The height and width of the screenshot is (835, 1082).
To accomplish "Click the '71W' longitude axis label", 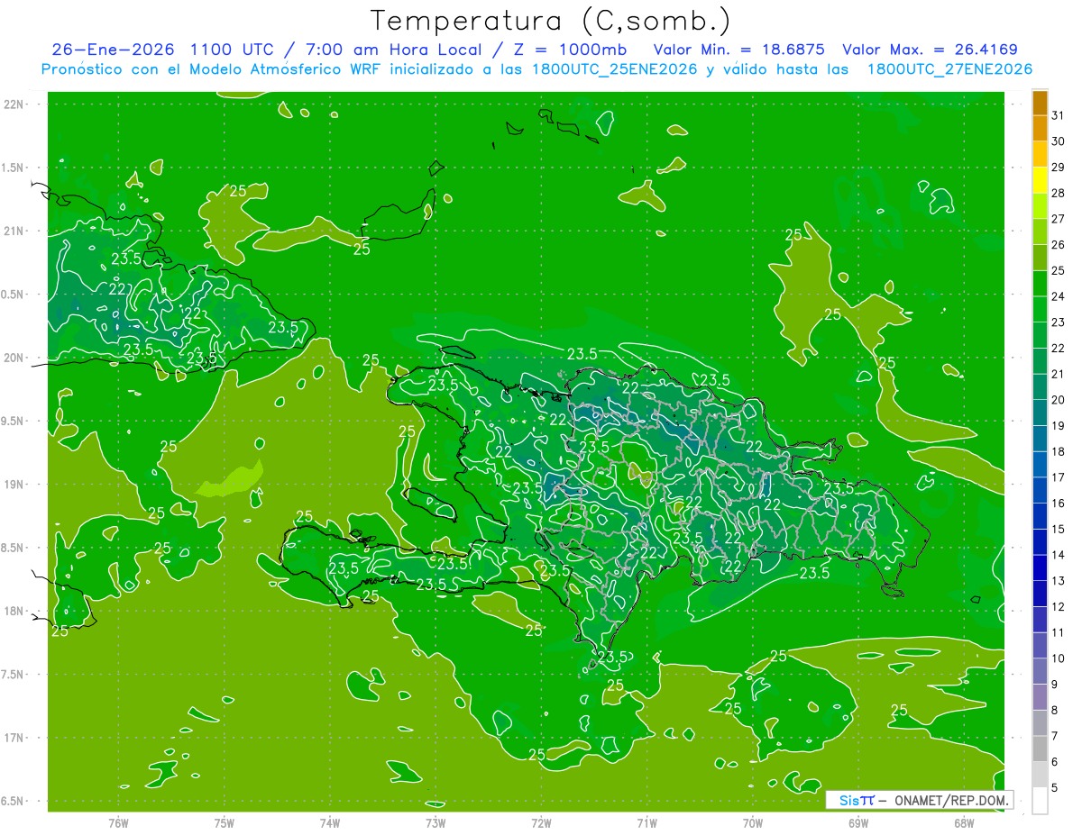I will click(x=646, y=822).
